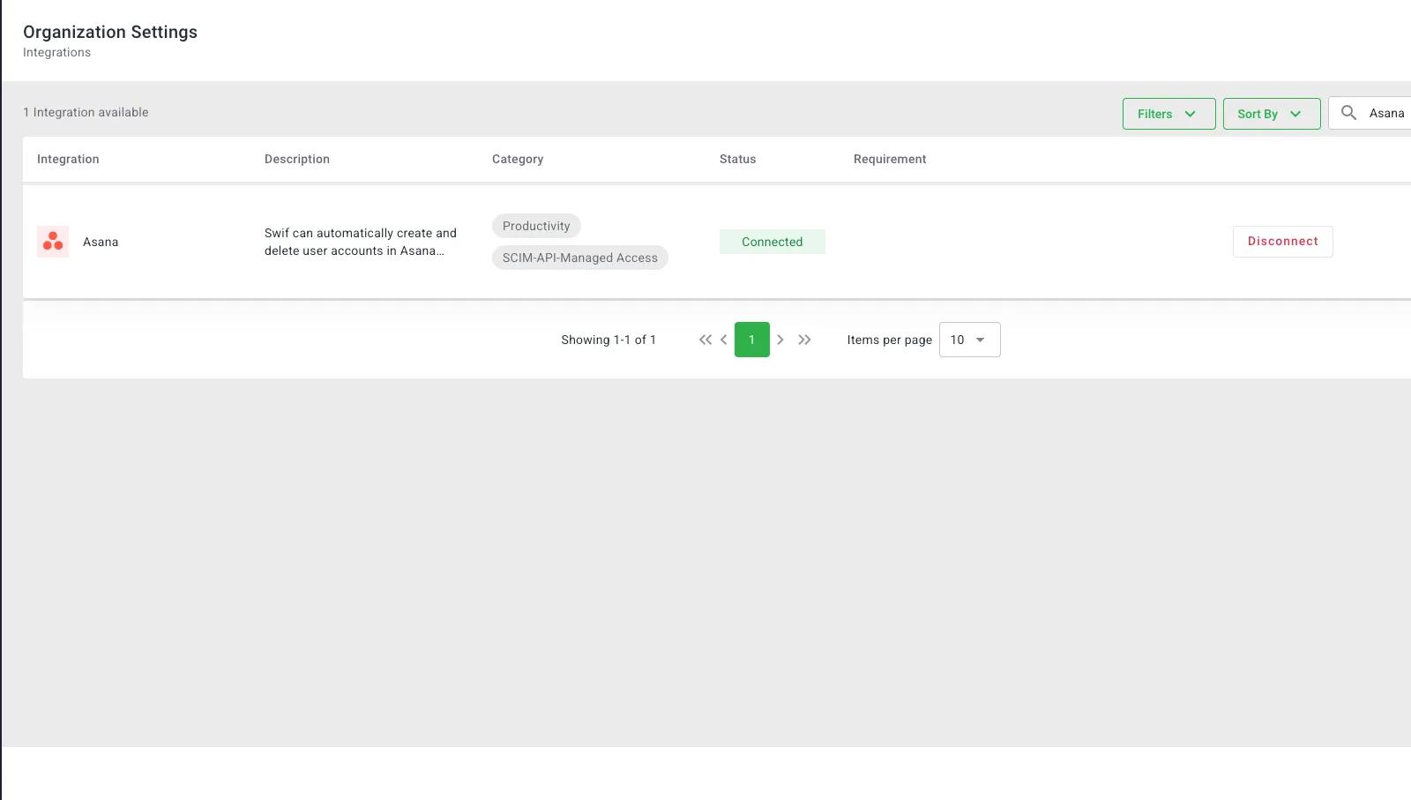The width and height of the screenshot is (1411, 800).
Task: Click the SCIM-API-Managed Access chip
Action: point(579,258)
